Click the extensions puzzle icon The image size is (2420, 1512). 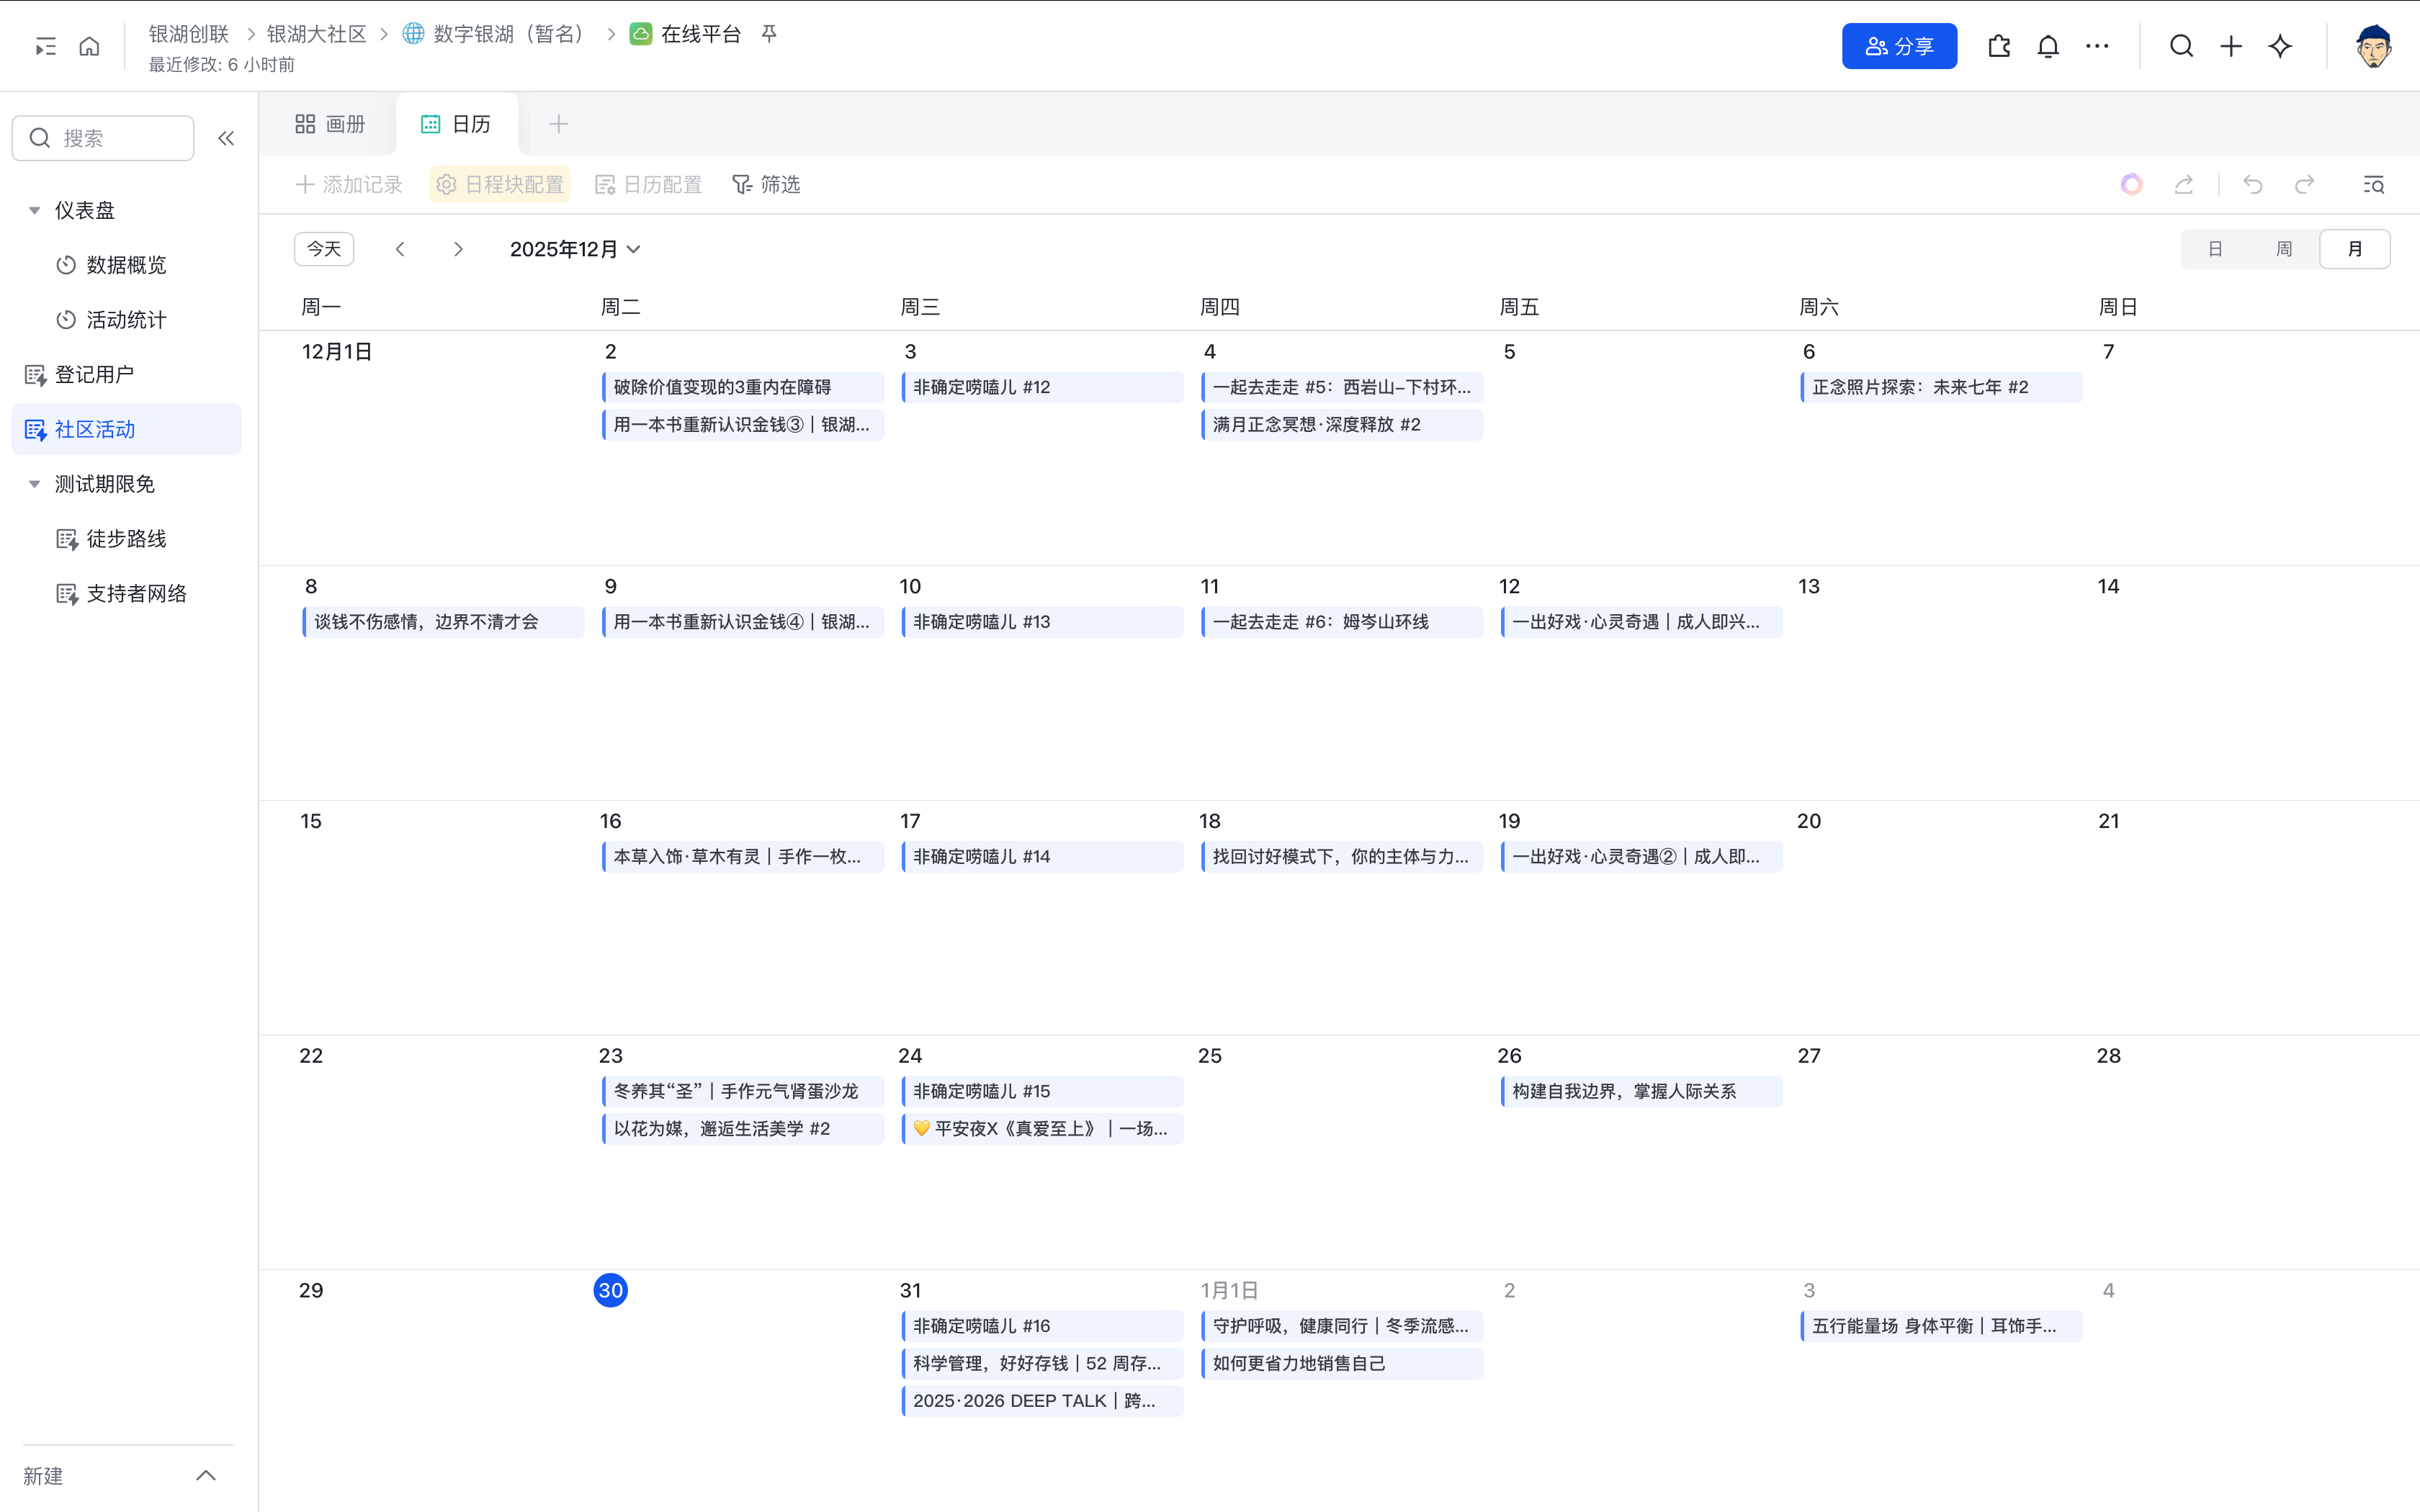(x=1998, y=46)
